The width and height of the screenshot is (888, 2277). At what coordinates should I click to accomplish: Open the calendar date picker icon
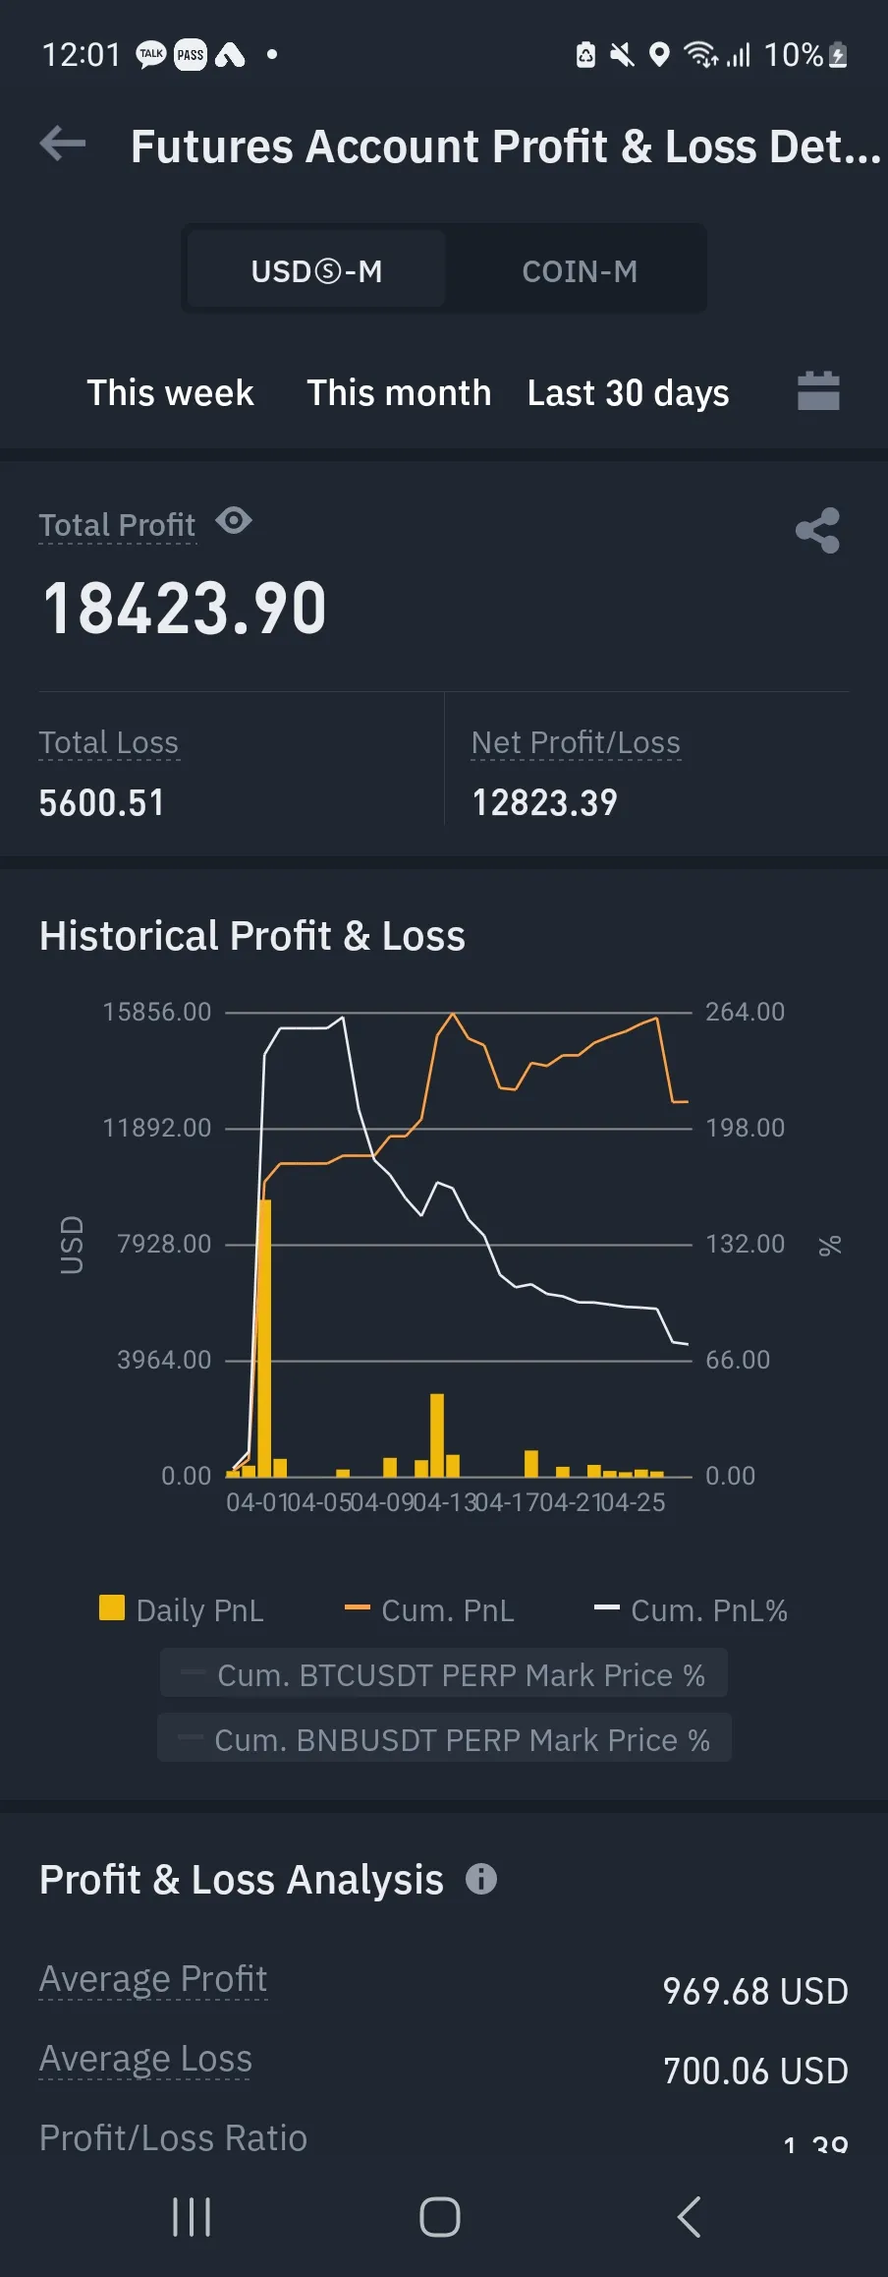point(817,391)
